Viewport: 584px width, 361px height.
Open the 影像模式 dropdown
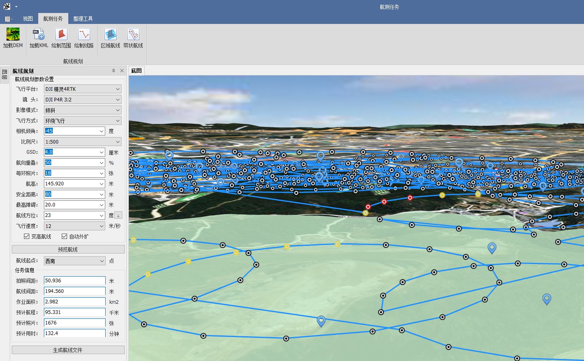[83, 110]
